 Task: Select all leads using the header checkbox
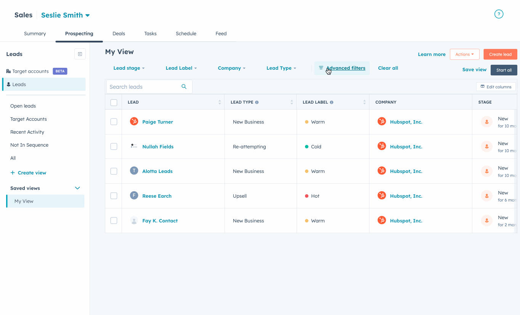tap(113, 102)
